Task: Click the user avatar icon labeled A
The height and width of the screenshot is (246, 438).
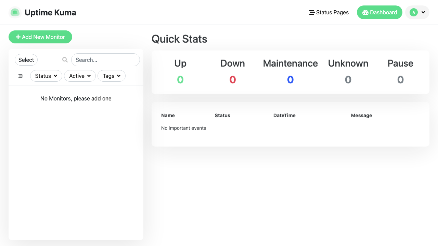Action: click(414, 12)
